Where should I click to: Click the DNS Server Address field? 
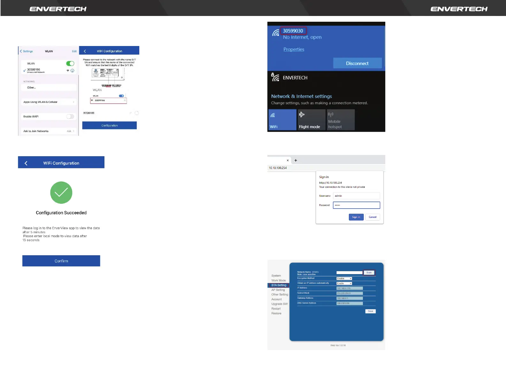point(349,303)
